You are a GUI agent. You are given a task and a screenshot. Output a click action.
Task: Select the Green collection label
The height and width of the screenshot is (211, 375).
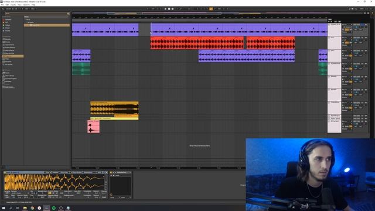pos(8,28)
